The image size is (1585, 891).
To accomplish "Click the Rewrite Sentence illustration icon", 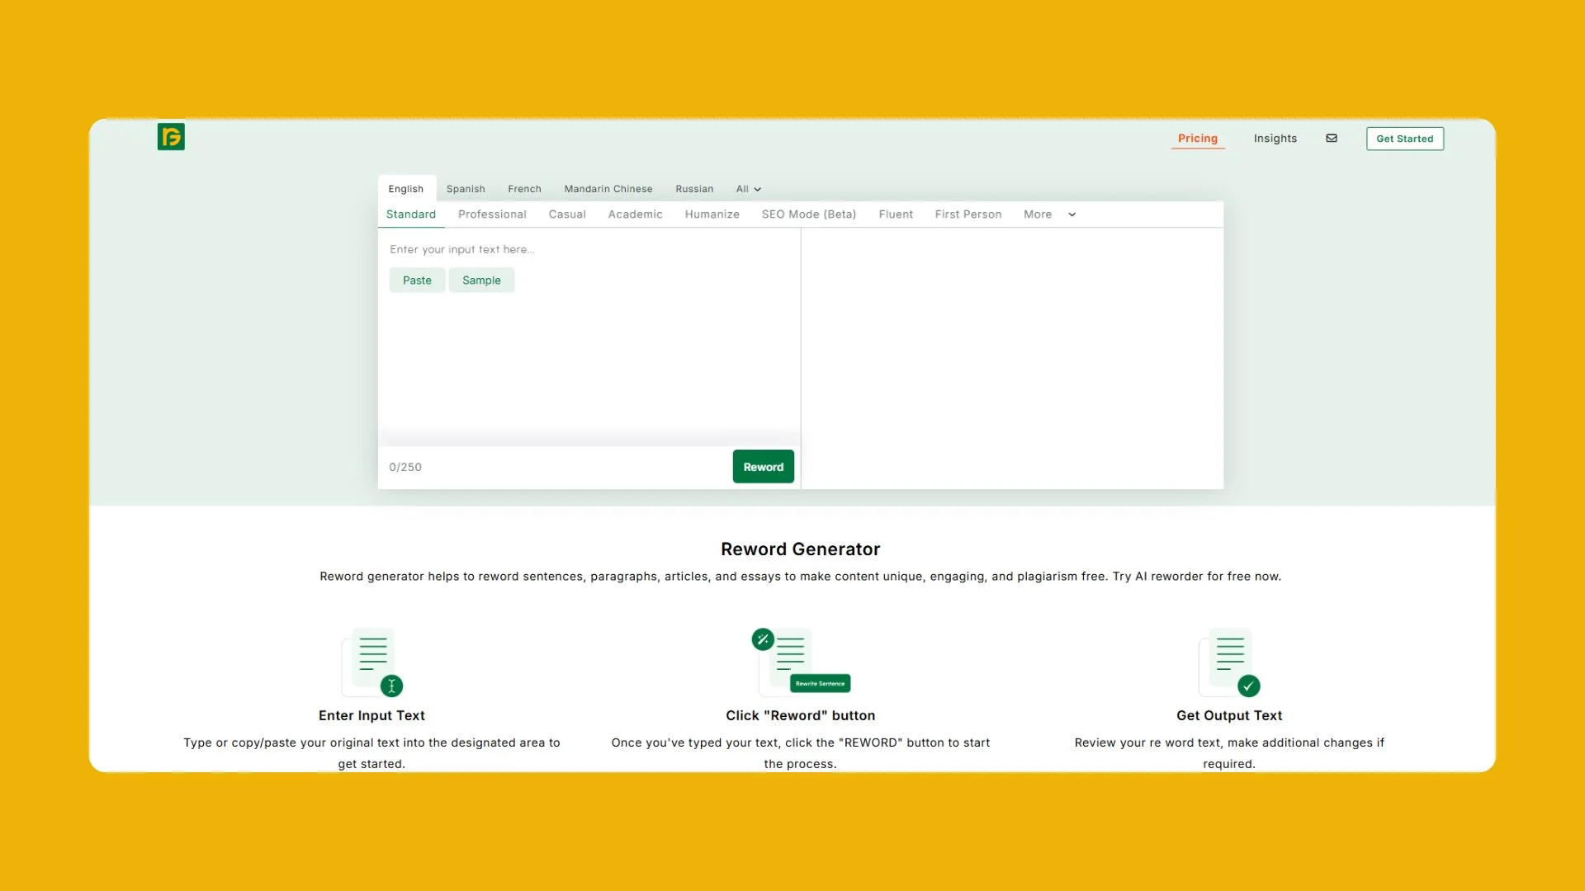I will [821, 683].
